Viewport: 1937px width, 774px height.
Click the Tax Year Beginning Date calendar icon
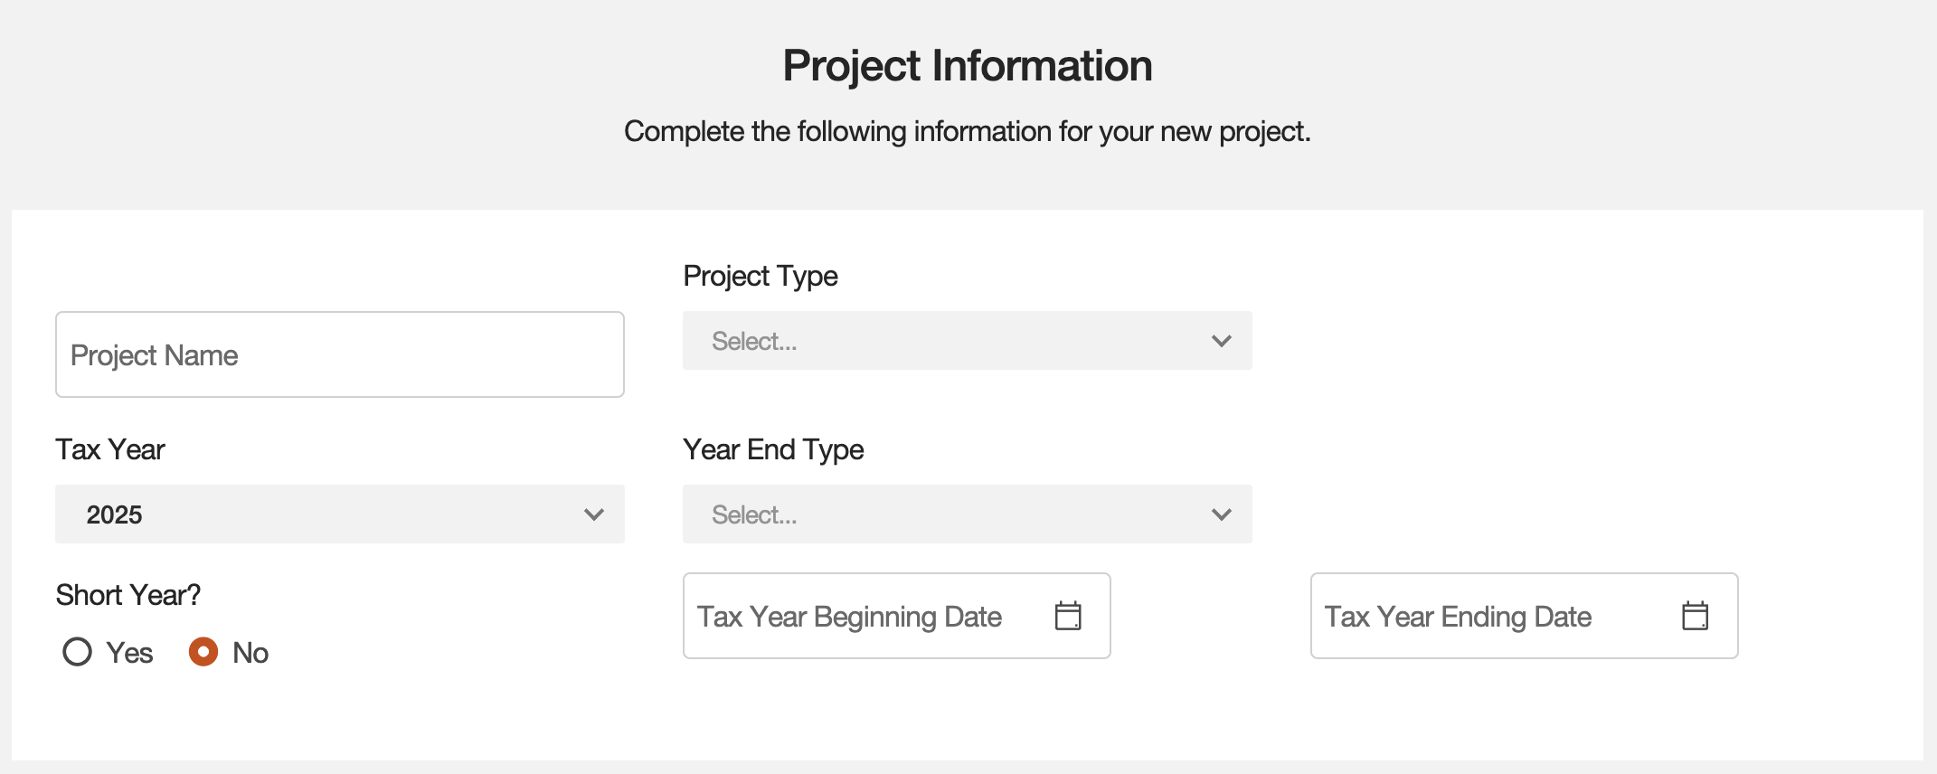[1070, 615]
